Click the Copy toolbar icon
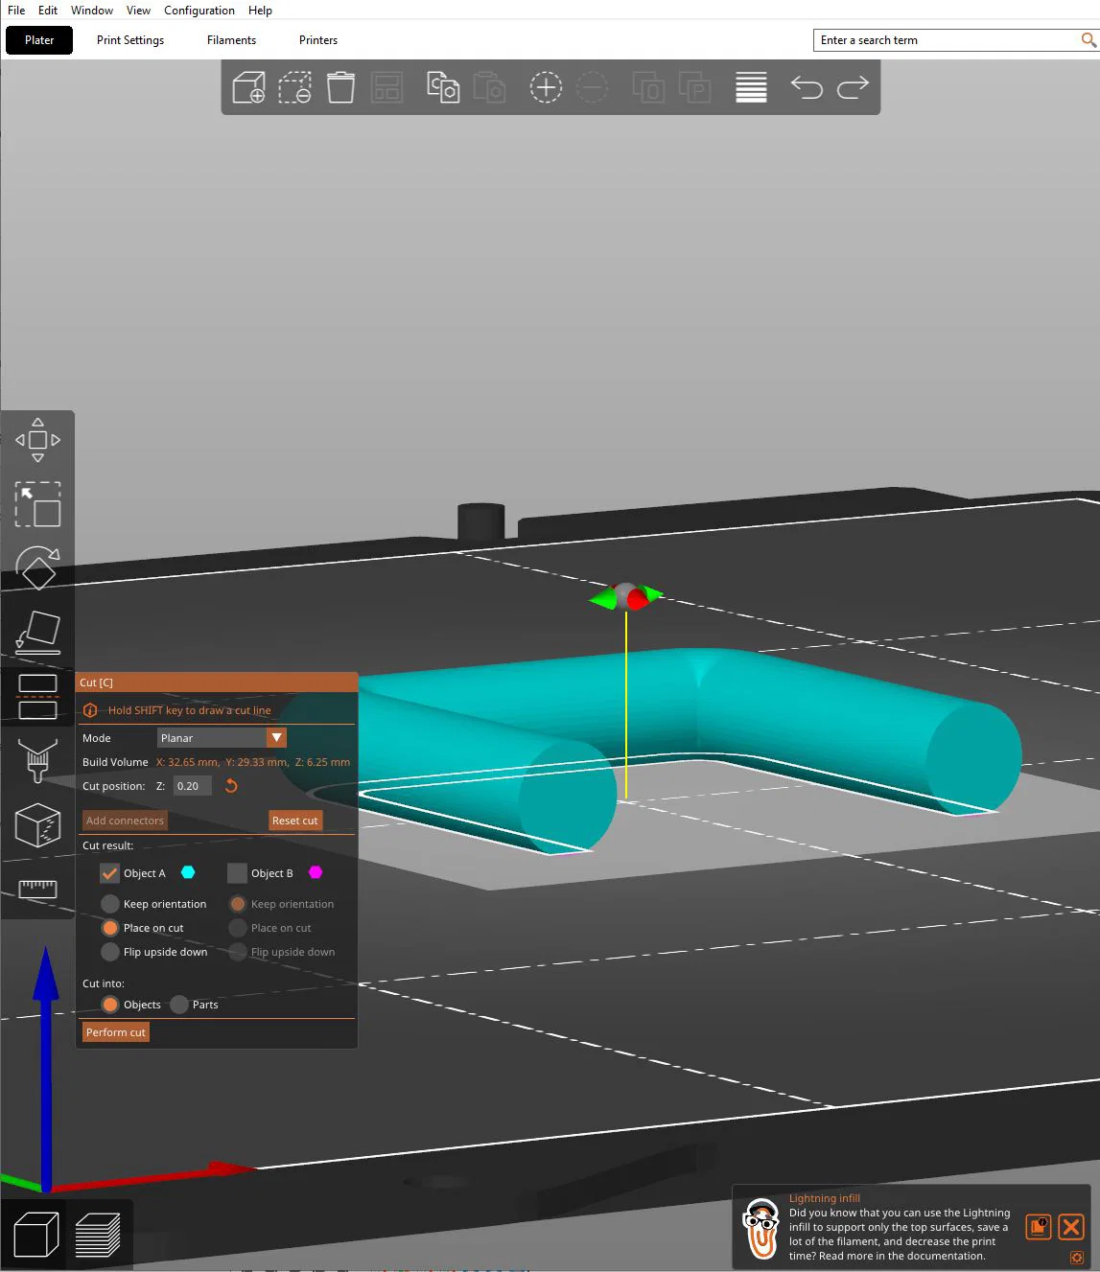 tap(443, 87)
